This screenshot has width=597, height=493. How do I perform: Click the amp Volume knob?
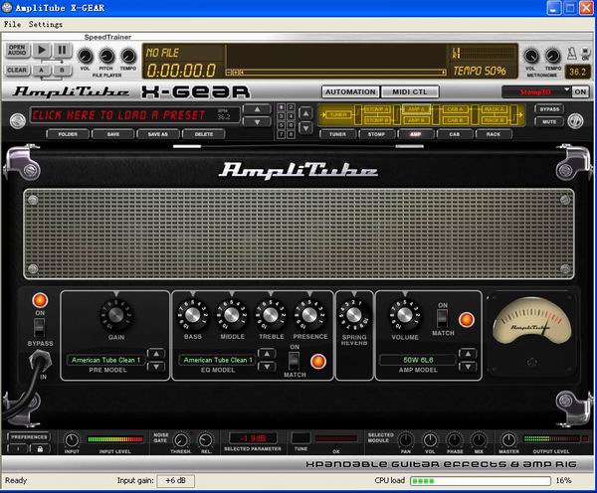403,315
